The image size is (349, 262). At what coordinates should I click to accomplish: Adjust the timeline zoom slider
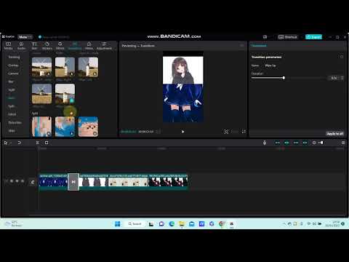pyautogui.click(x=322, y=143)
